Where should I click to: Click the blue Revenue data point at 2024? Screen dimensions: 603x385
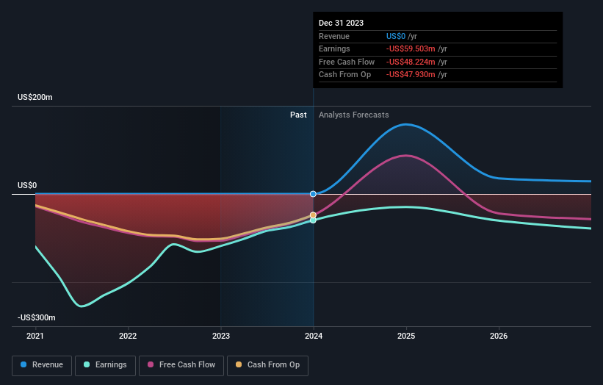(x=313, y=194)
